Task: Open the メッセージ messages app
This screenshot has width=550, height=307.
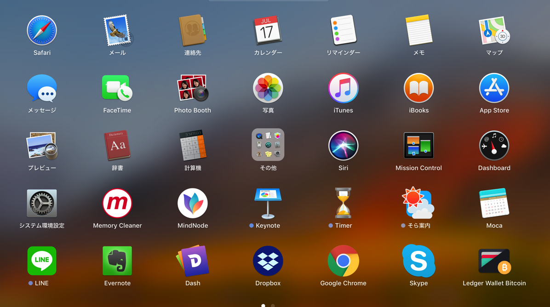Action: (42, 88)
